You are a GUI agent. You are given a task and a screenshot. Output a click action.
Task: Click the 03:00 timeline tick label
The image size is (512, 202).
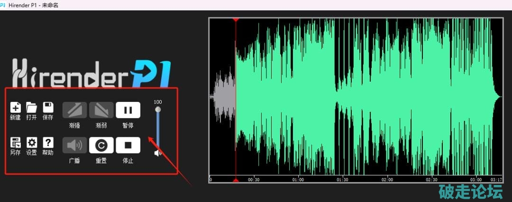click(475, 180)
